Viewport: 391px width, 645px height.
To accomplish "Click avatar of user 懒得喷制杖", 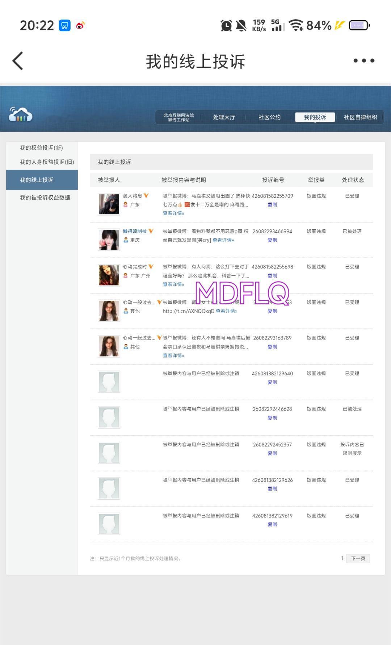I will point(109,240).
